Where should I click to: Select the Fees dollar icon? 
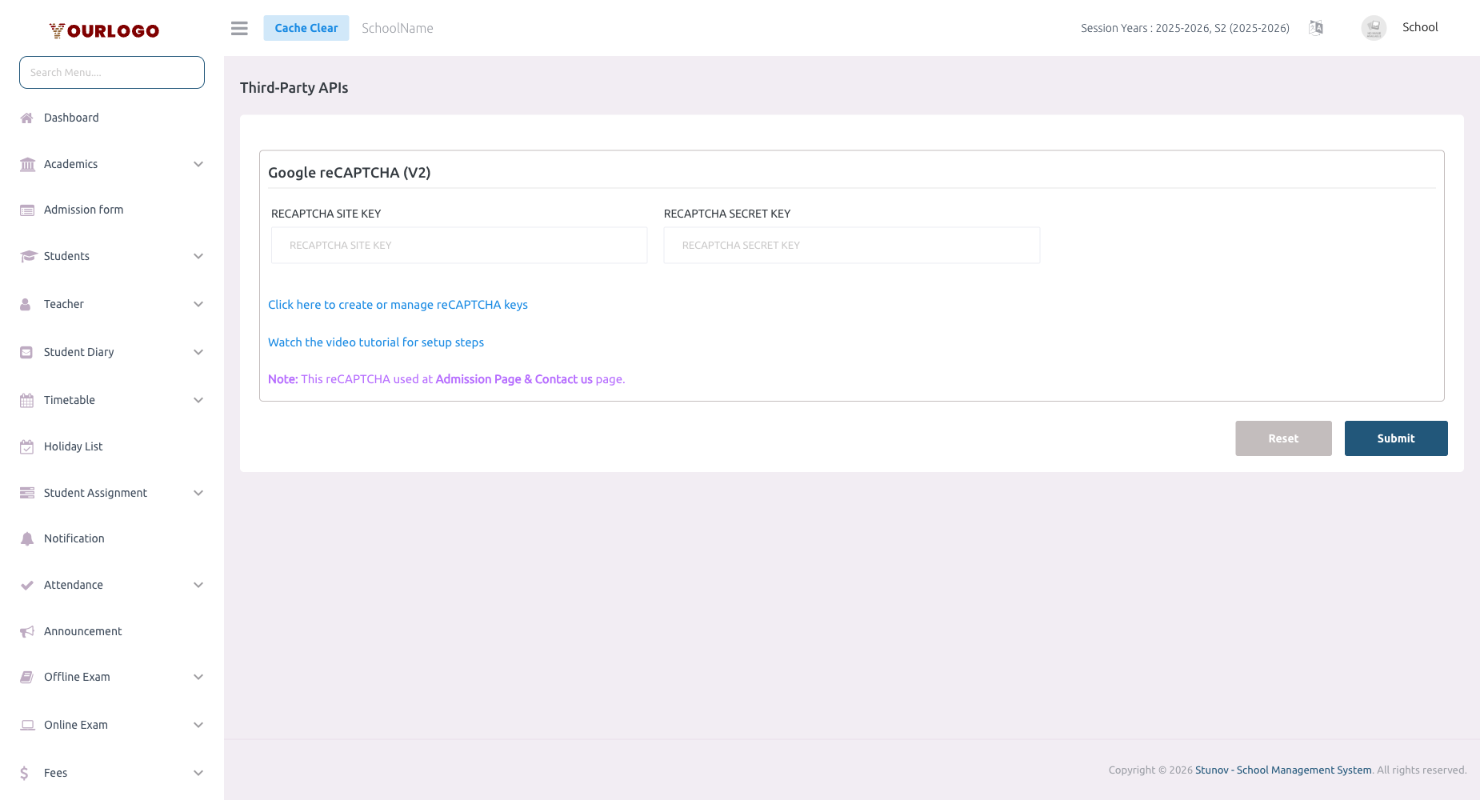(27, 772)
